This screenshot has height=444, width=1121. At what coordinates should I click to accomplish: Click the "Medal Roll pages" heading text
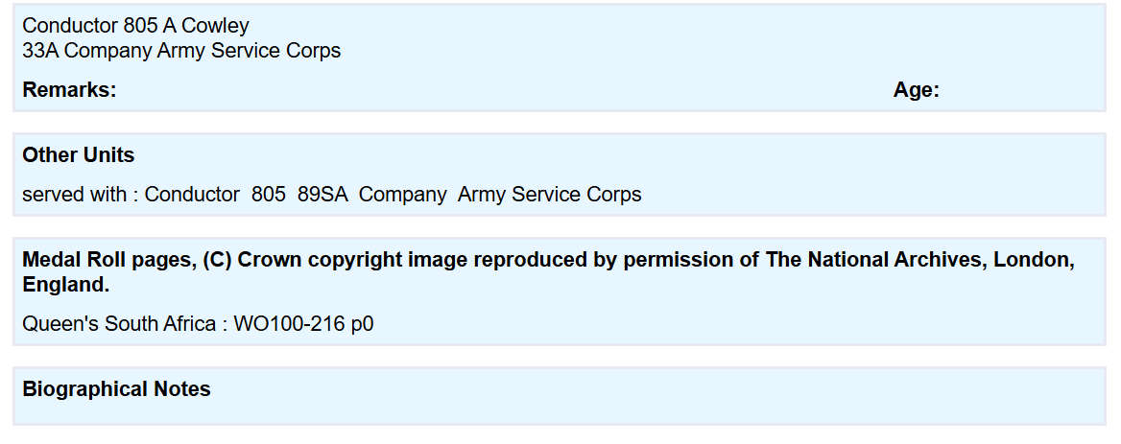108,260
